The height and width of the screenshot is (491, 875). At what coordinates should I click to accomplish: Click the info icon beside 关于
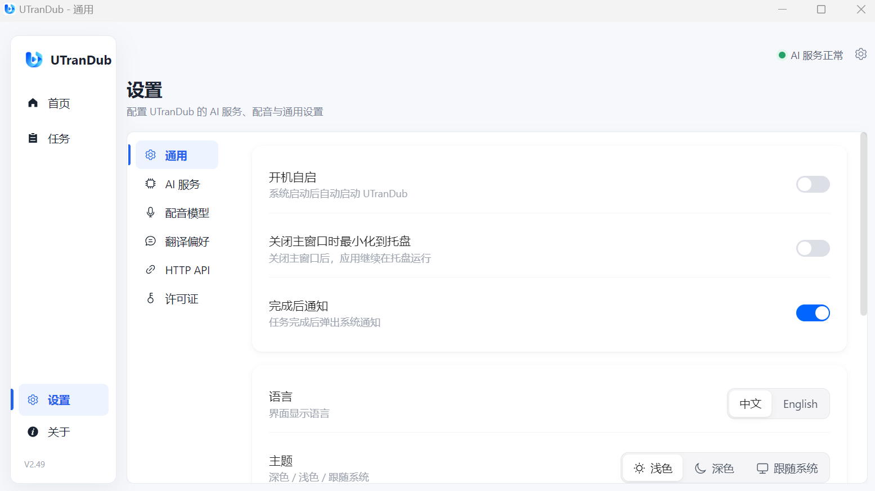[33, 431]
